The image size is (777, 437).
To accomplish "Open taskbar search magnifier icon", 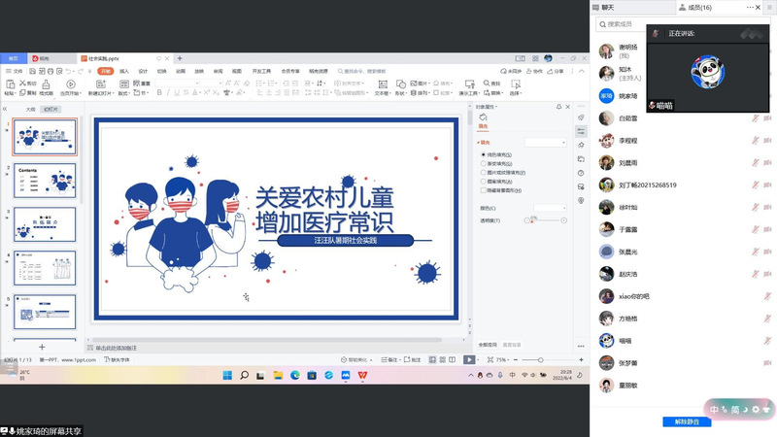I will [244, 375].
